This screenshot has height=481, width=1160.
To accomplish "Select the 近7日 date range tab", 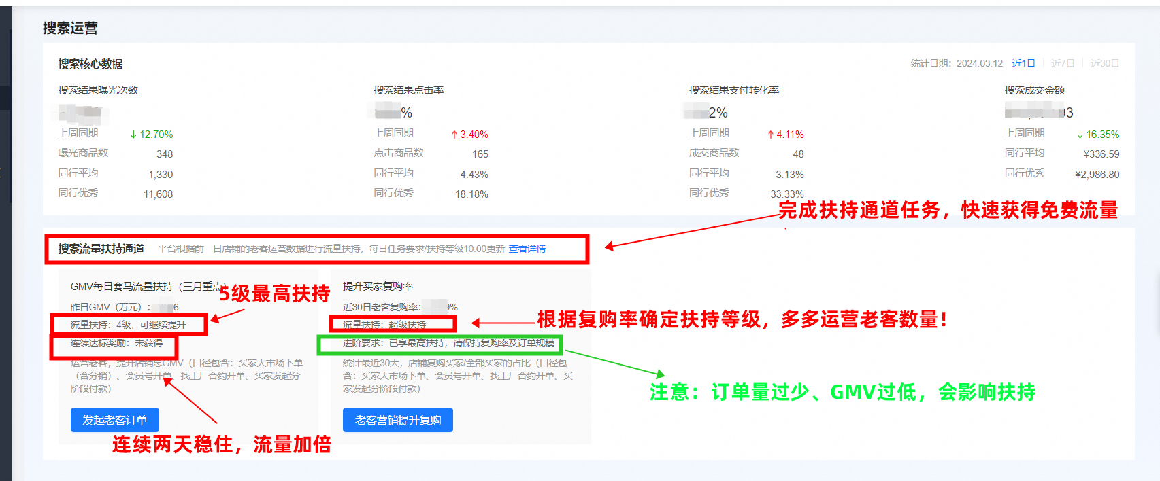I will [1063, 63].
